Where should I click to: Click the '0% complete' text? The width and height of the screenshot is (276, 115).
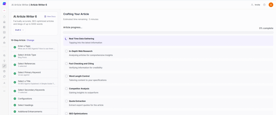point(266,28)
